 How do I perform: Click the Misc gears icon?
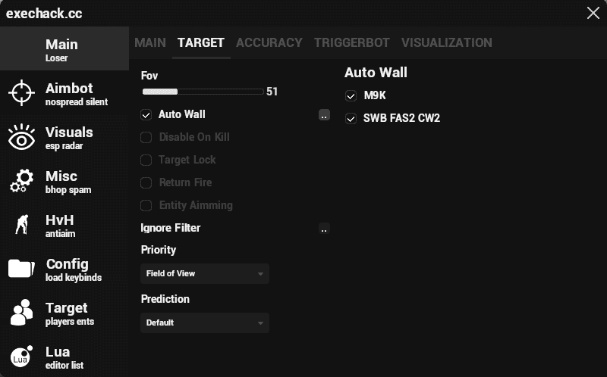[x=21, y=182]
